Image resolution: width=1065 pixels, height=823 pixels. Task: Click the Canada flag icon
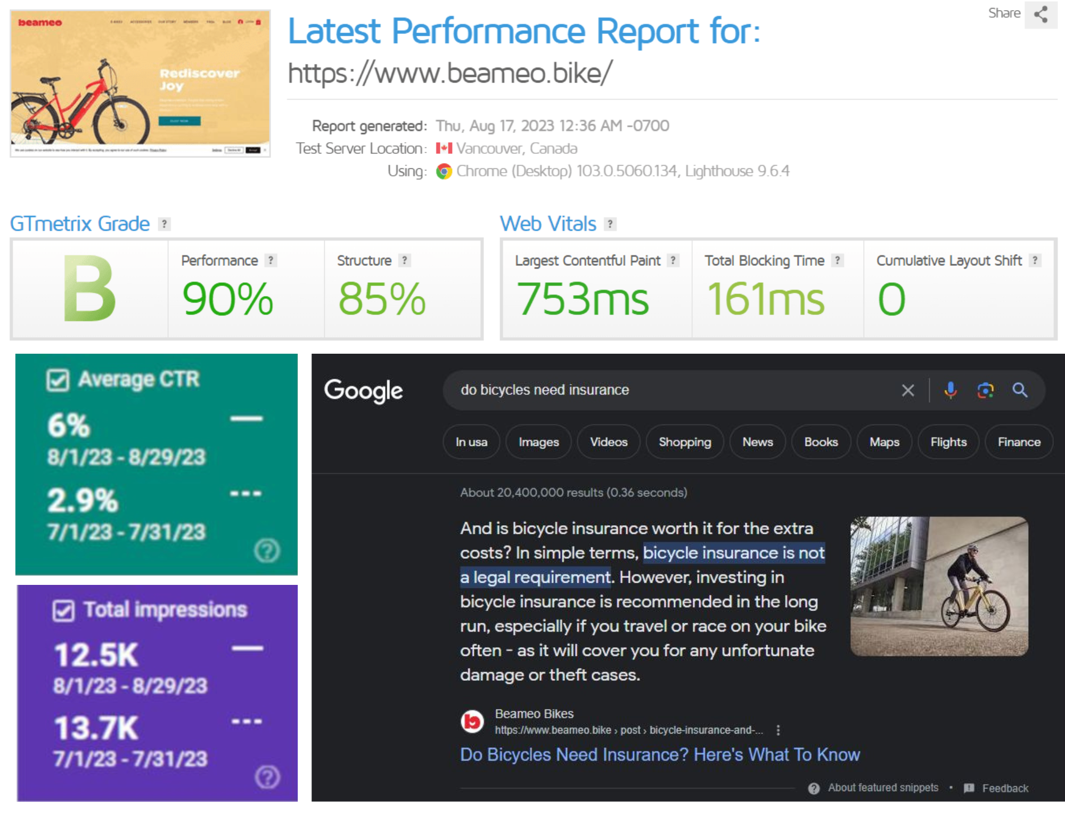pyautogui.click(x=444, y=148)
